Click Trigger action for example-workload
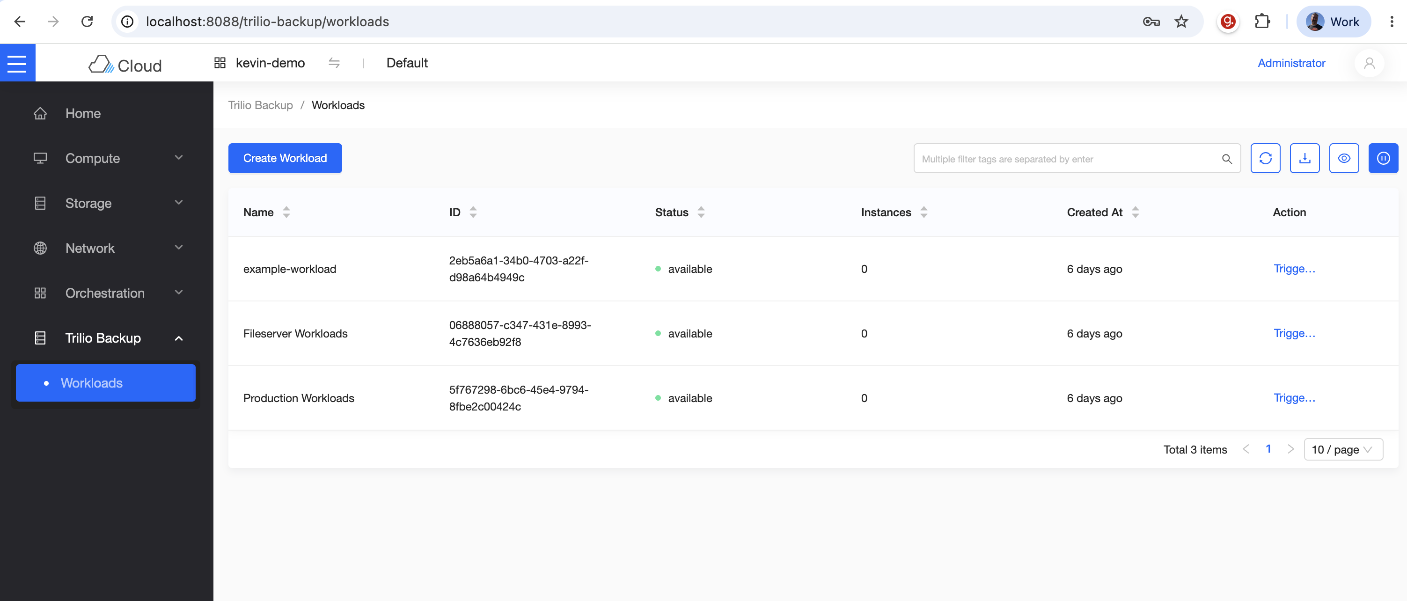The image size is (1407, 601). 1294,269
